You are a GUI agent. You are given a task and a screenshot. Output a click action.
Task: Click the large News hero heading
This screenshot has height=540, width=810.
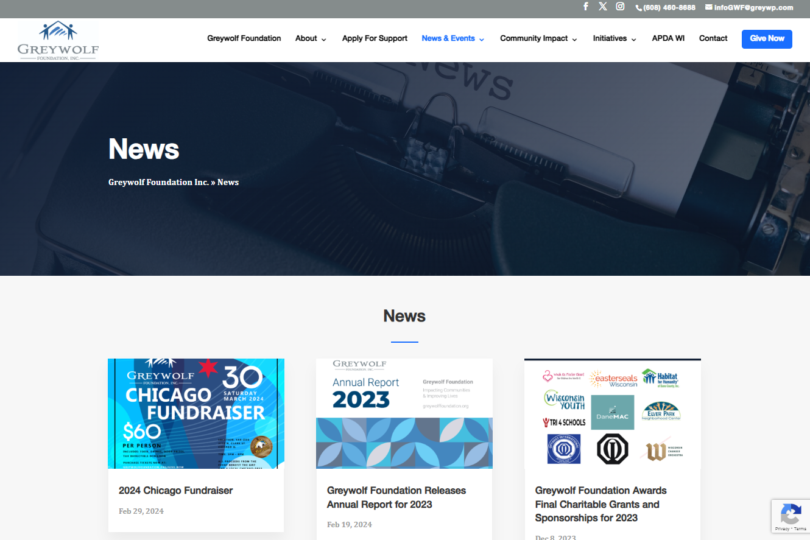(144, 149)
